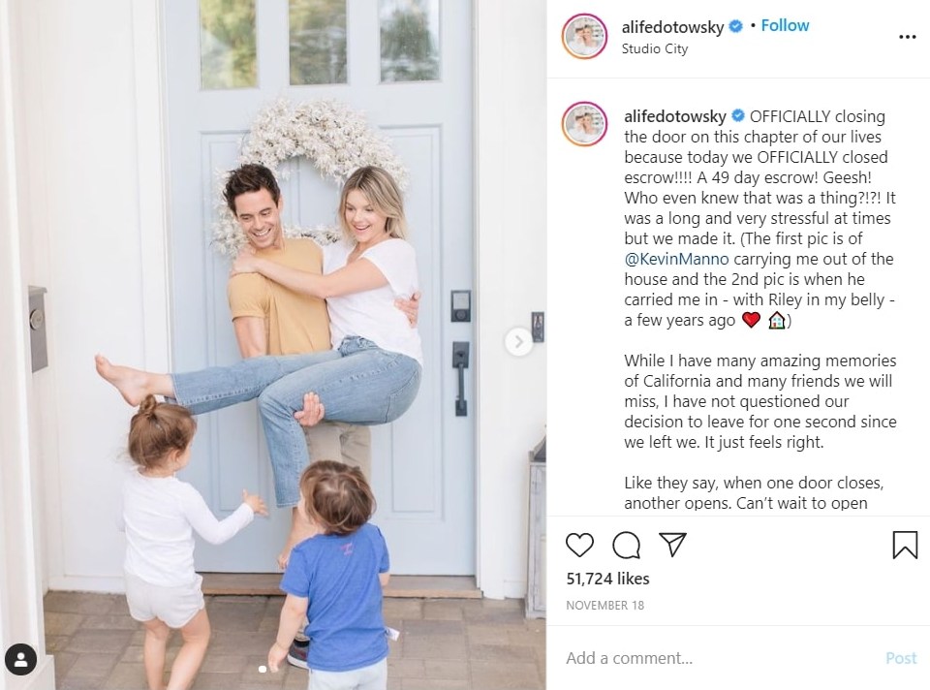Show tagged people icon on photo
930x690 pixels.
click(x=20, y=660)
